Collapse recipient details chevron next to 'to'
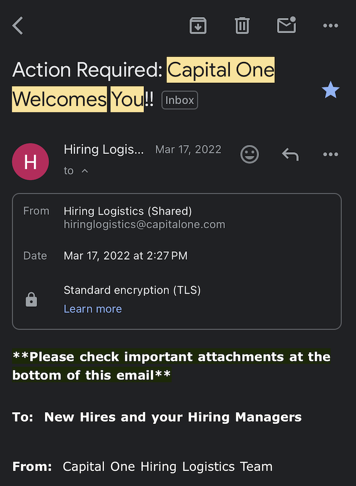 [85, 171]
